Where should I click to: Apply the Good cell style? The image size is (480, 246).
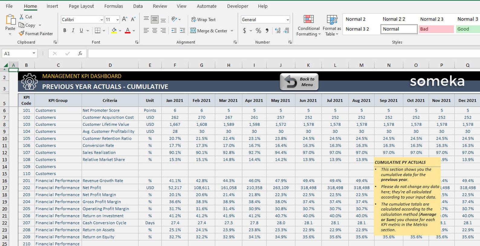tap(468, 29)
